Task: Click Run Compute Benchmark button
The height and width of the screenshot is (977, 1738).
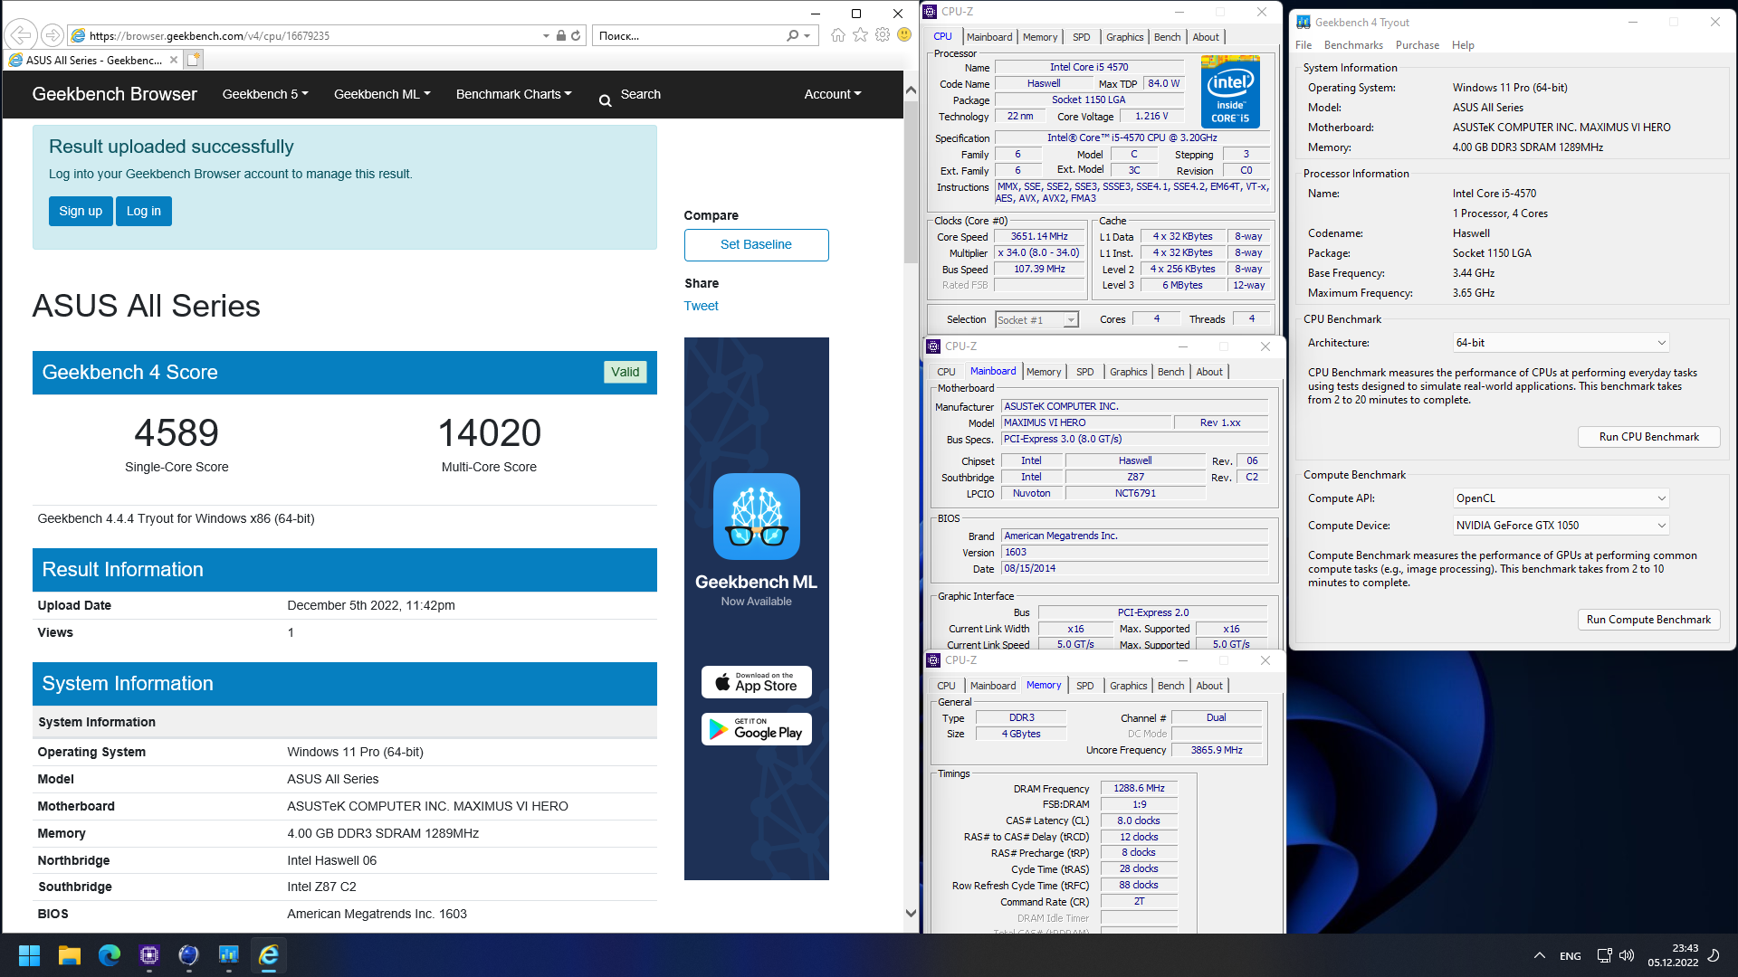Action: pos(1648,620)
